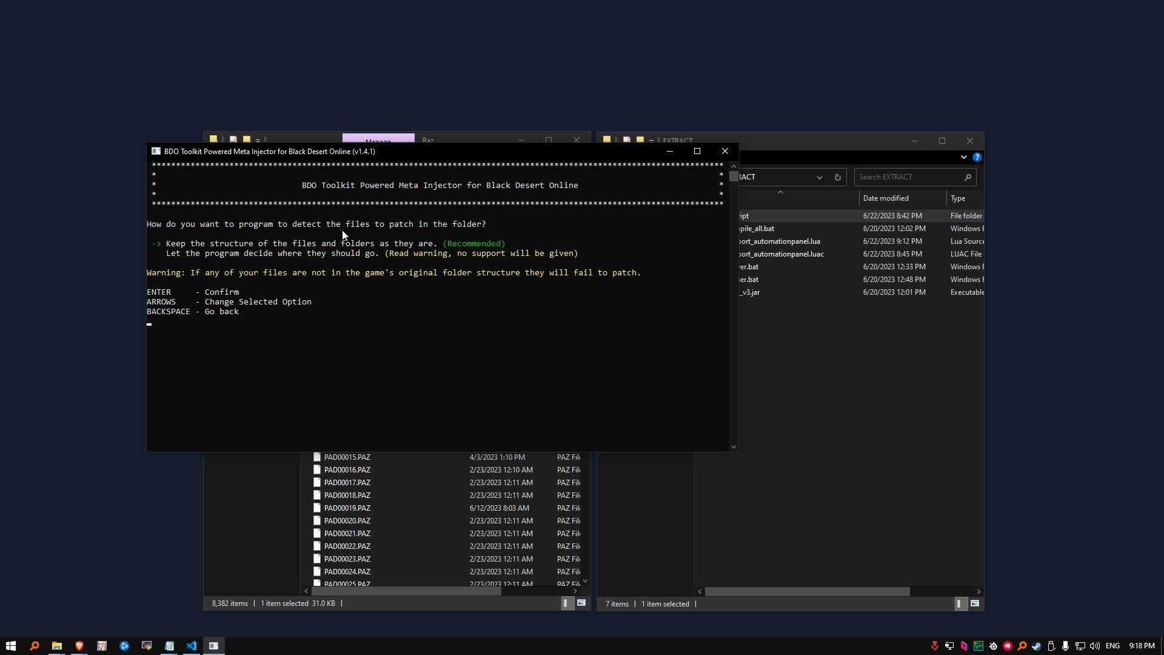This screenshot has width=1164, height=655.
Task: Open the Steam tray icon
Action: tap(1037, 646)
